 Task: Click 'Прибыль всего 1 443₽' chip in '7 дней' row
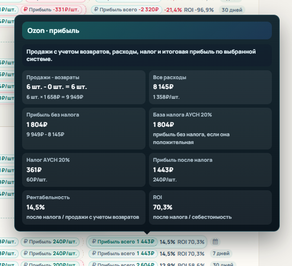(x=123, y=253)
